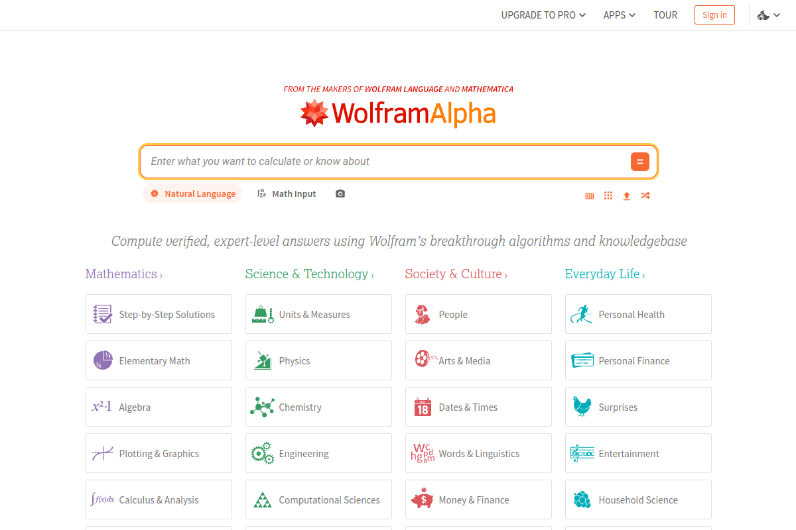Click the WOLFRAM LANGUAGE link in tagline

click(x=403, y=89)
